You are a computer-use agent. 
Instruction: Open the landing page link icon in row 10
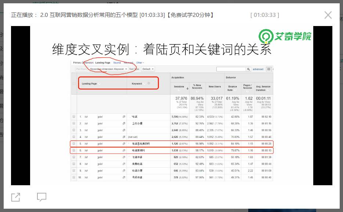124,177
